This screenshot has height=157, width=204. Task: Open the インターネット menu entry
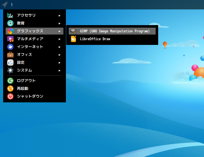35,47
